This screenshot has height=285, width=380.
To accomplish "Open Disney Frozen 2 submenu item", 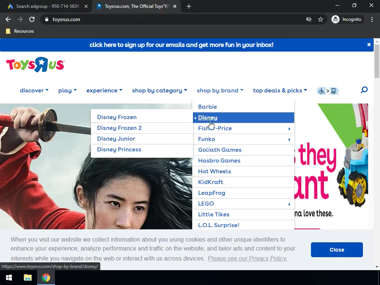I will (142, 128).
